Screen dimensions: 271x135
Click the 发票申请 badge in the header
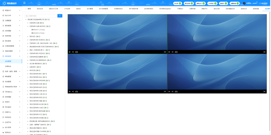[x=234, y=3]
